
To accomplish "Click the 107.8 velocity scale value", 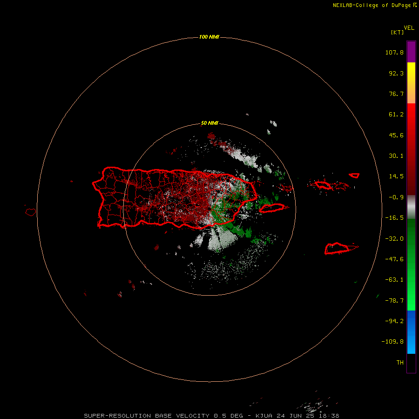I will (394, 52).
